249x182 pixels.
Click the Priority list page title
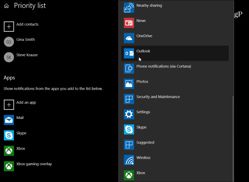tap(30, 6)
